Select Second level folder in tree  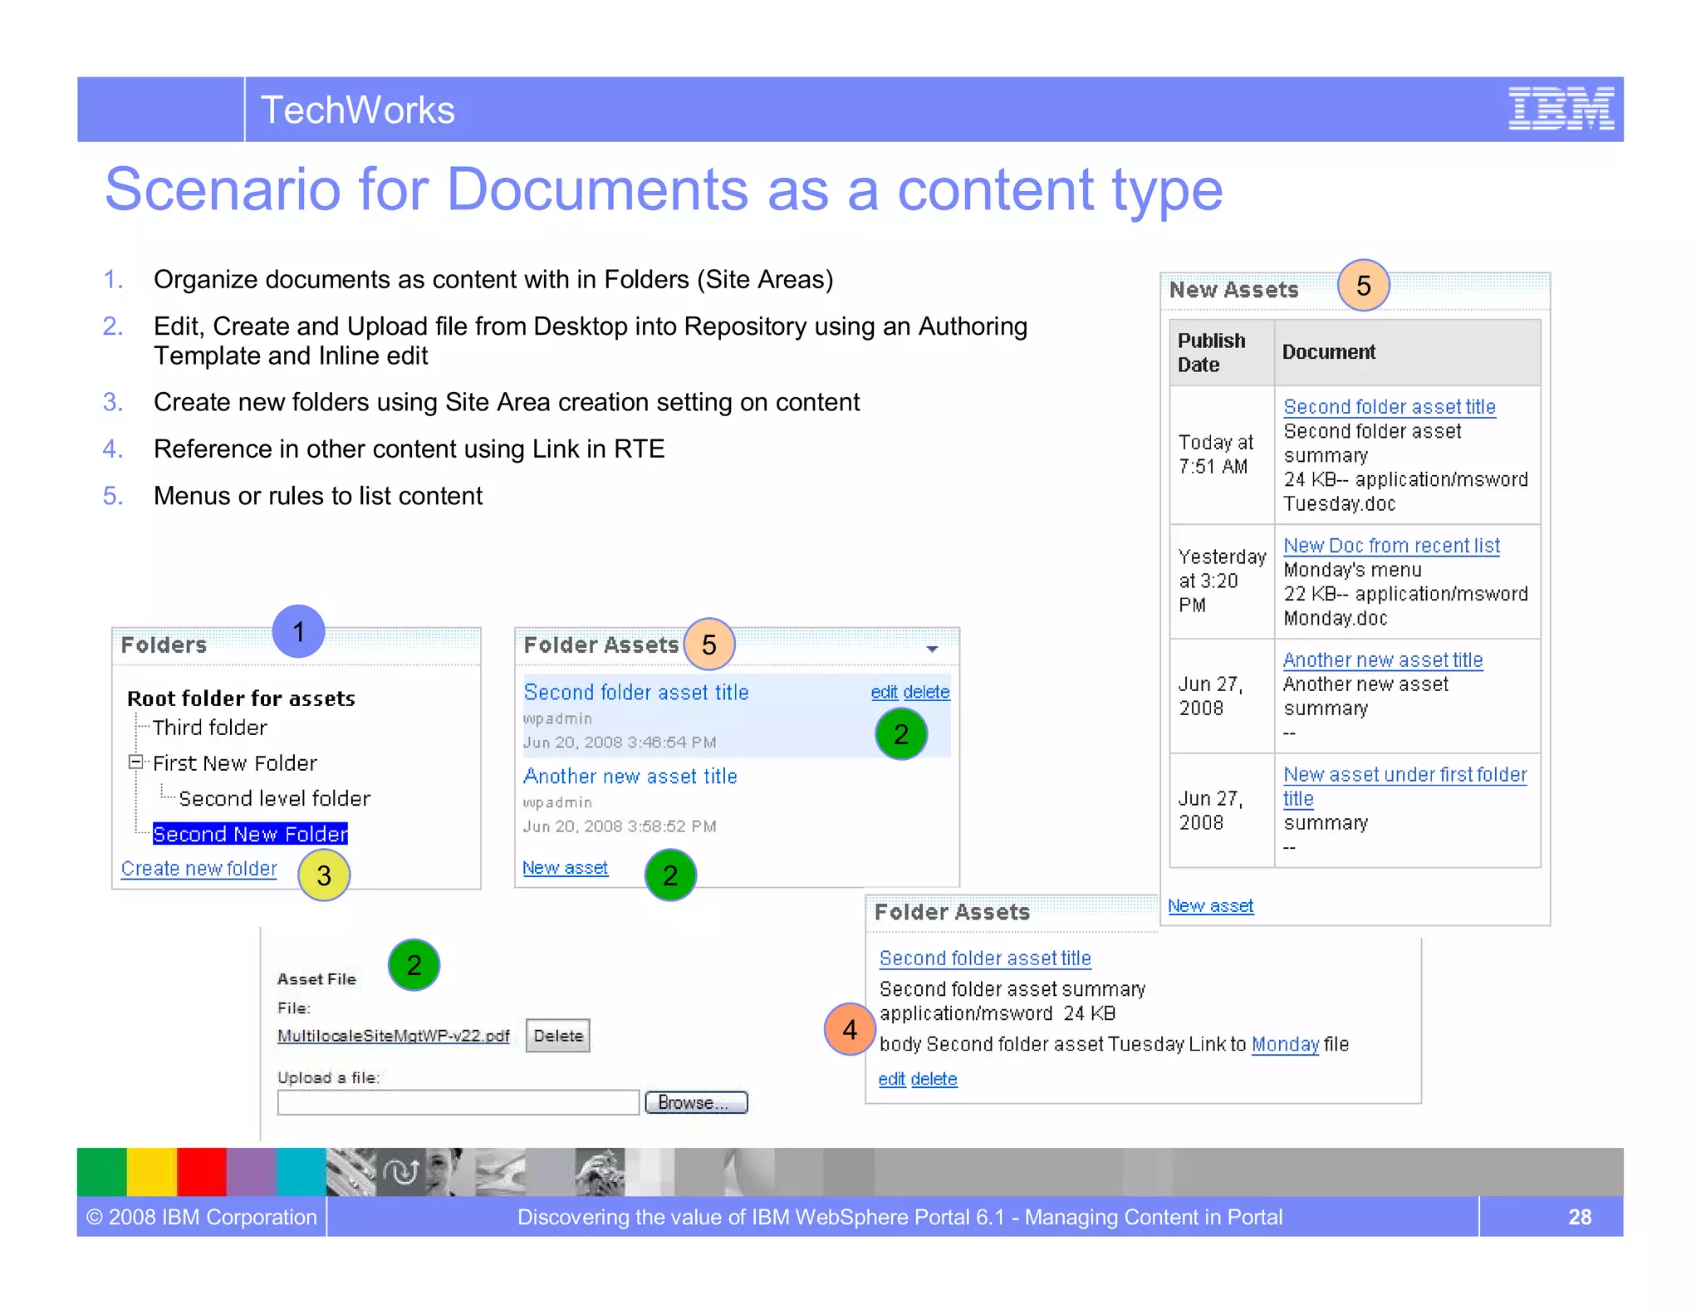(x=275, y=799)
